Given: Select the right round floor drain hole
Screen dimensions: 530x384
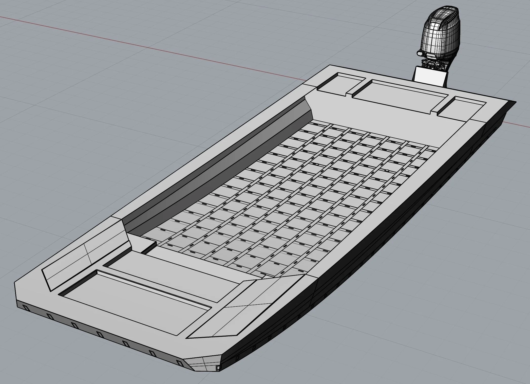Looking at the screenshot, I should [x=387, y=171].
